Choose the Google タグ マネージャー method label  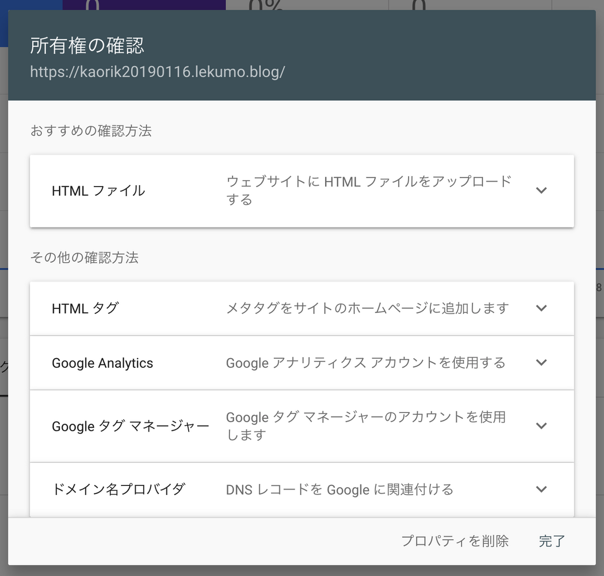[130, 426]
